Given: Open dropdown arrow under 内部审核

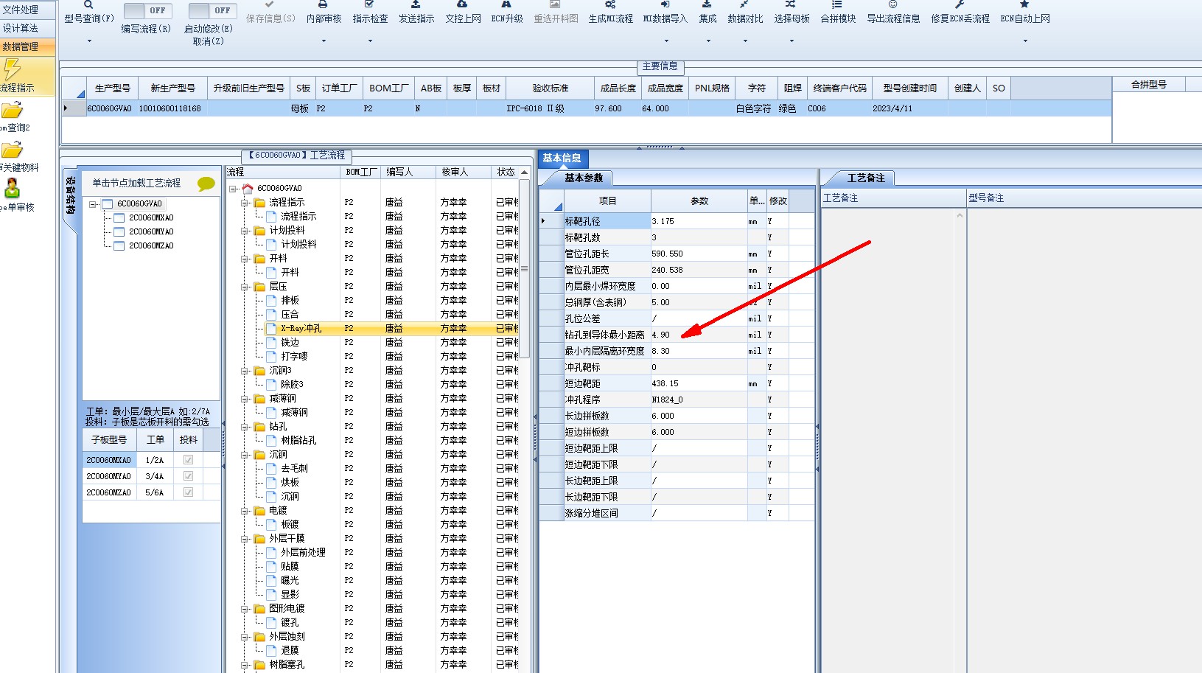Looking at the screenshot, I should [324, 41].
